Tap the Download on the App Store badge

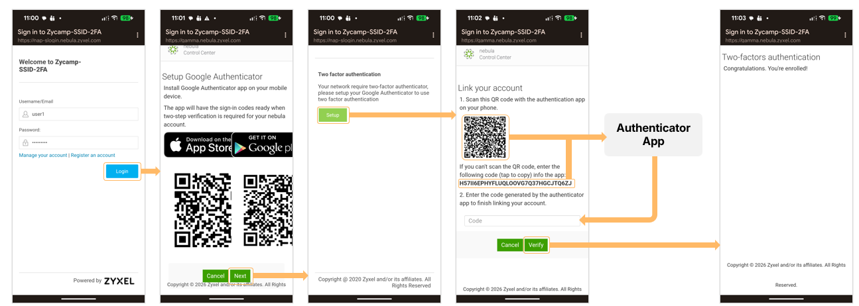(x=198, y=144)
